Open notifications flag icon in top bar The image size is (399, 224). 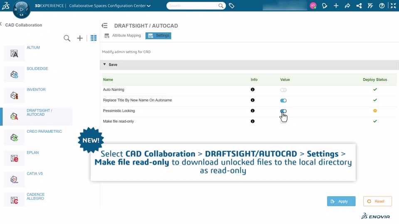[325, 5]
